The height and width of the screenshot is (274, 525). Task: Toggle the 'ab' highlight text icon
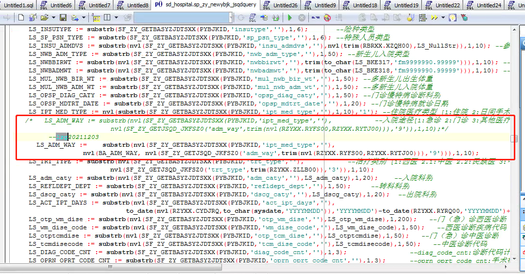96,17
